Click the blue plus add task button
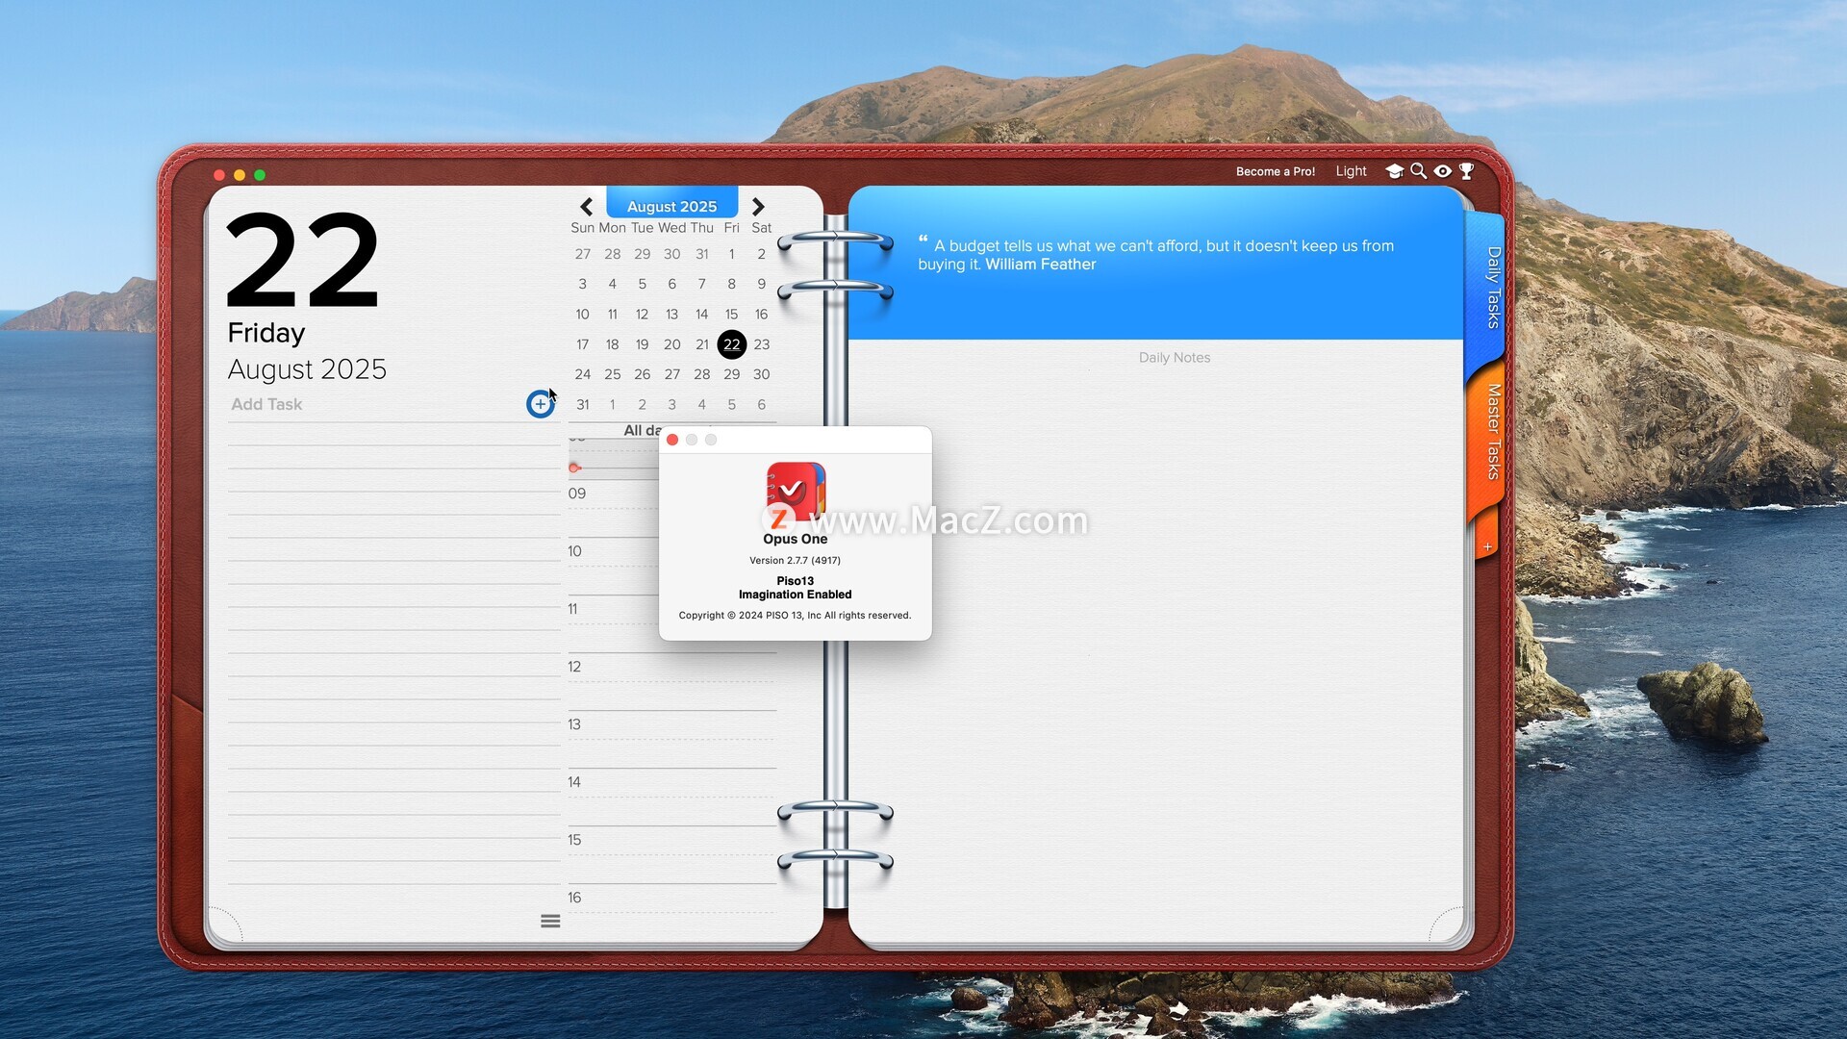 540,404
